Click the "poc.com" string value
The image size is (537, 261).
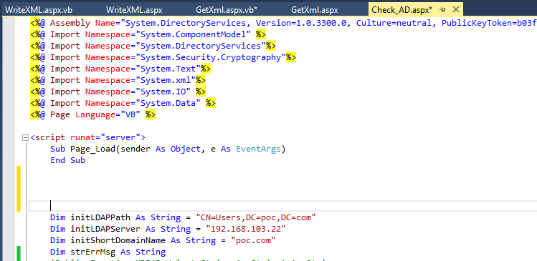(x=253, y=240)
